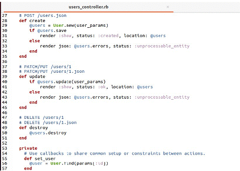Click '@users.errors' on line 43
Viewport: 240px width, 171px height.
pos(91,97)
